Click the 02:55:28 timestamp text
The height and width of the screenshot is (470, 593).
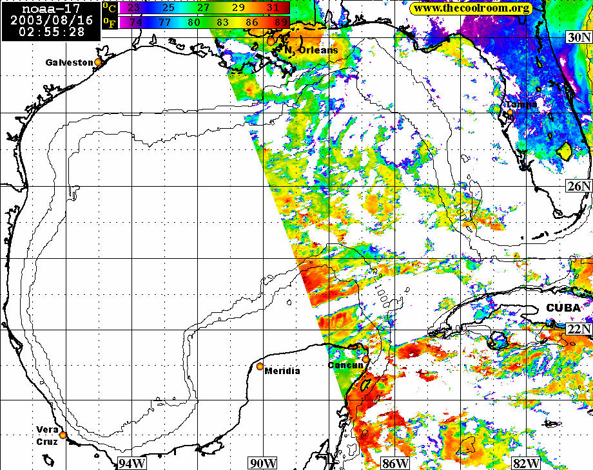[x=52, y=32]
